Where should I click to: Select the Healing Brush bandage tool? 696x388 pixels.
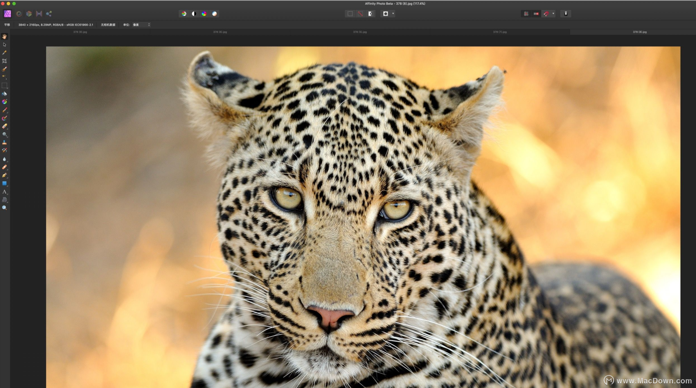coord(5,167)
